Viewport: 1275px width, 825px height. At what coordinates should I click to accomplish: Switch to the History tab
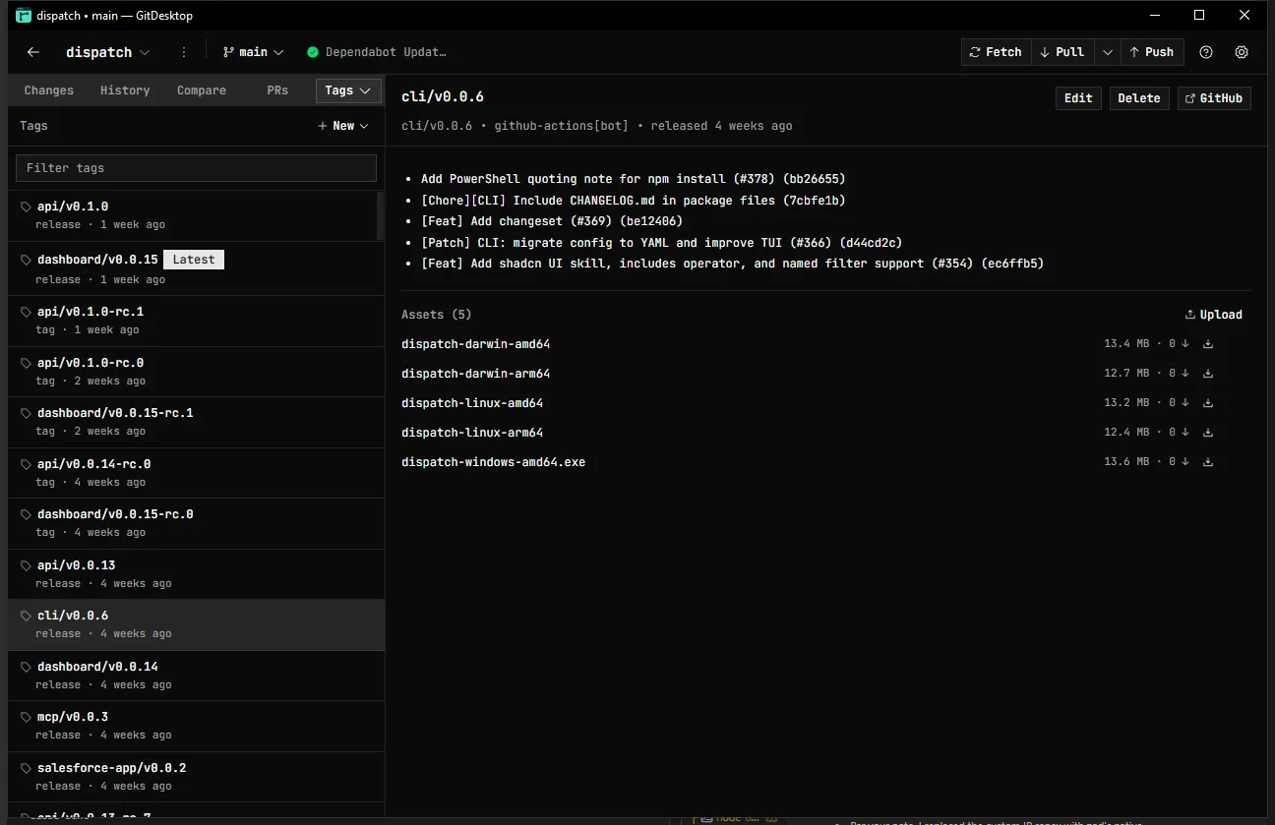125,90
